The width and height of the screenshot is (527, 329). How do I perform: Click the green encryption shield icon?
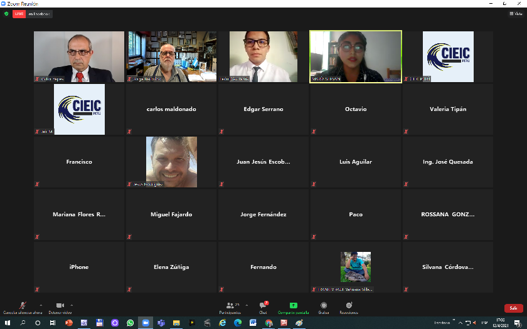(x=6, y=14)
